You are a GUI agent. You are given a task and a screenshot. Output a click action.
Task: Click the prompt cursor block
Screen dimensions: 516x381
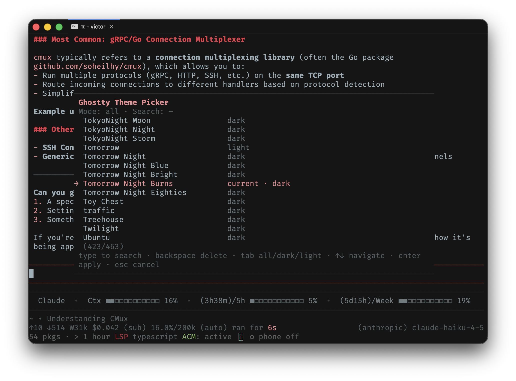click(x=31, y=274)
